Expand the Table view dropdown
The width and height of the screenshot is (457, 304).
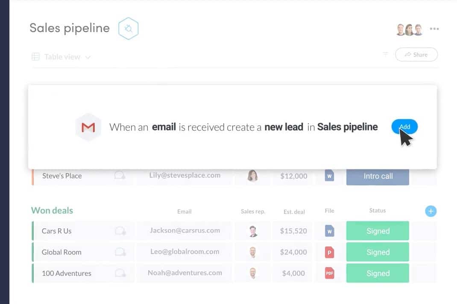tap(88, 56)
